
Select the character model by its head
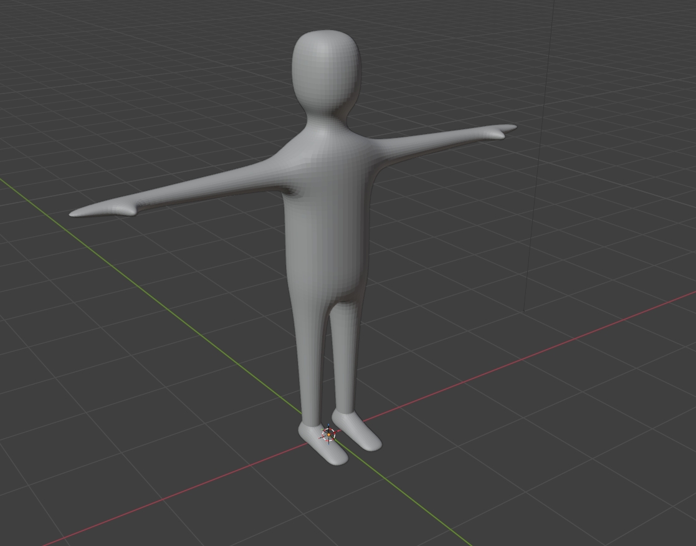coord(326,70)
